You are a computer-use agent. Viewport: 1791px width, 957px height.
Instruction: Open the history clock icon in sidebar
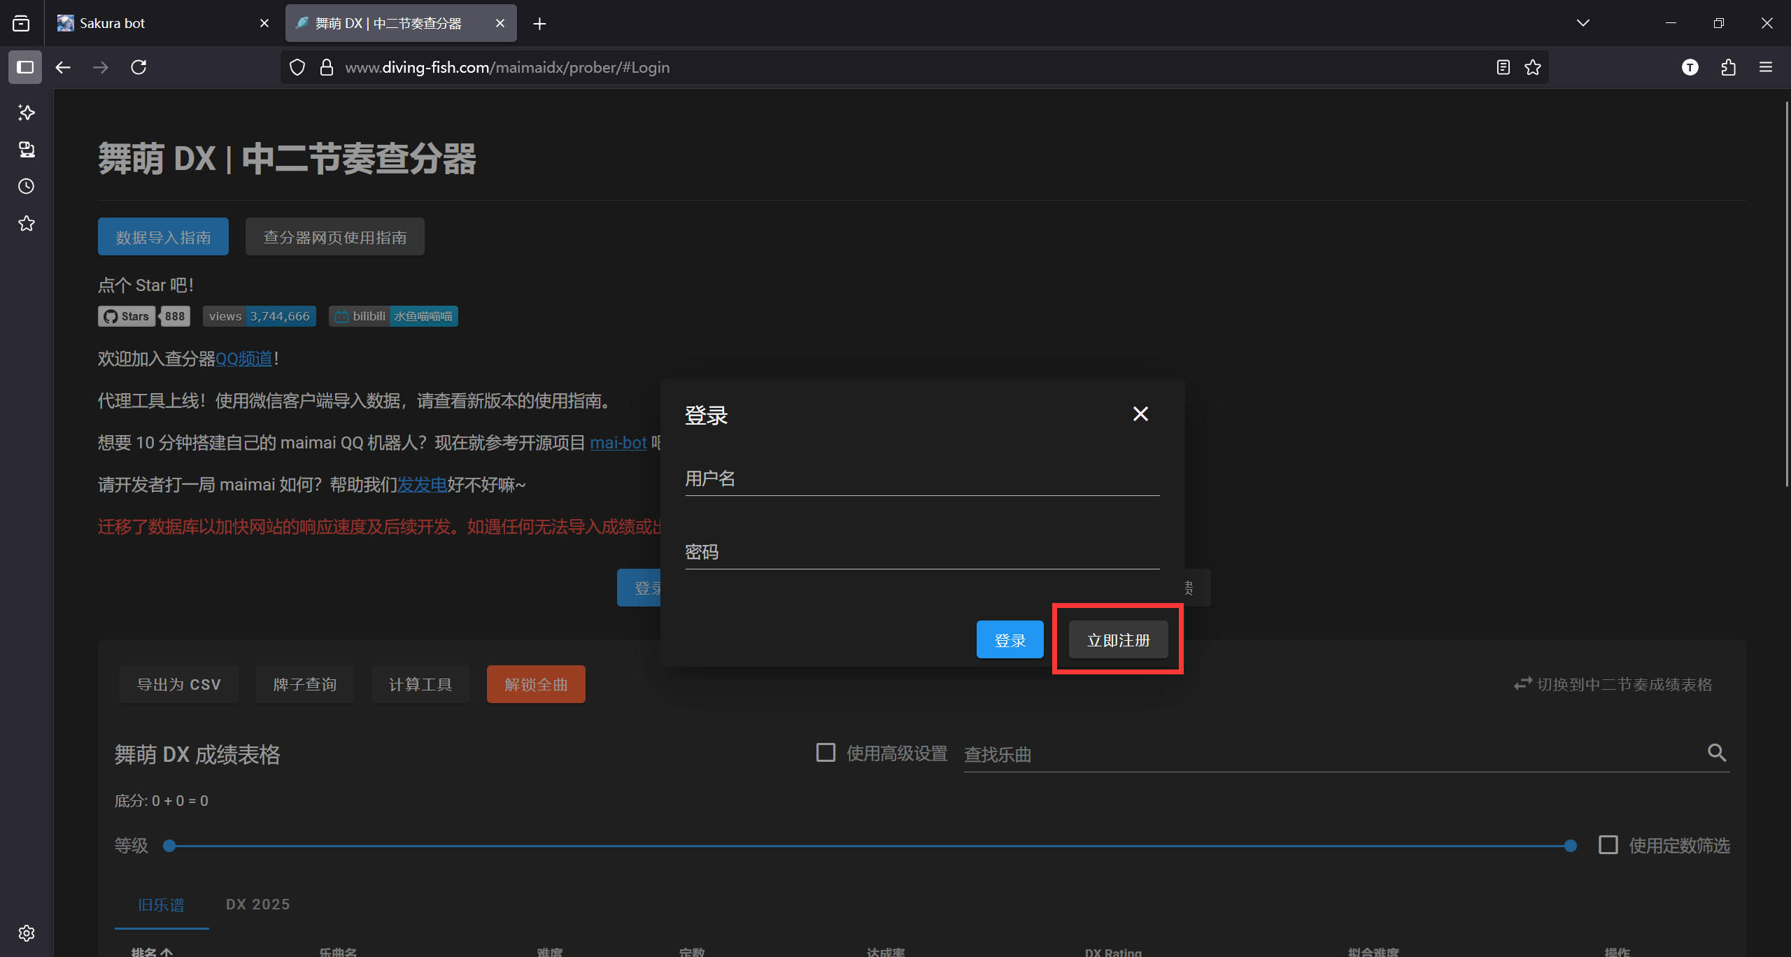27,186
